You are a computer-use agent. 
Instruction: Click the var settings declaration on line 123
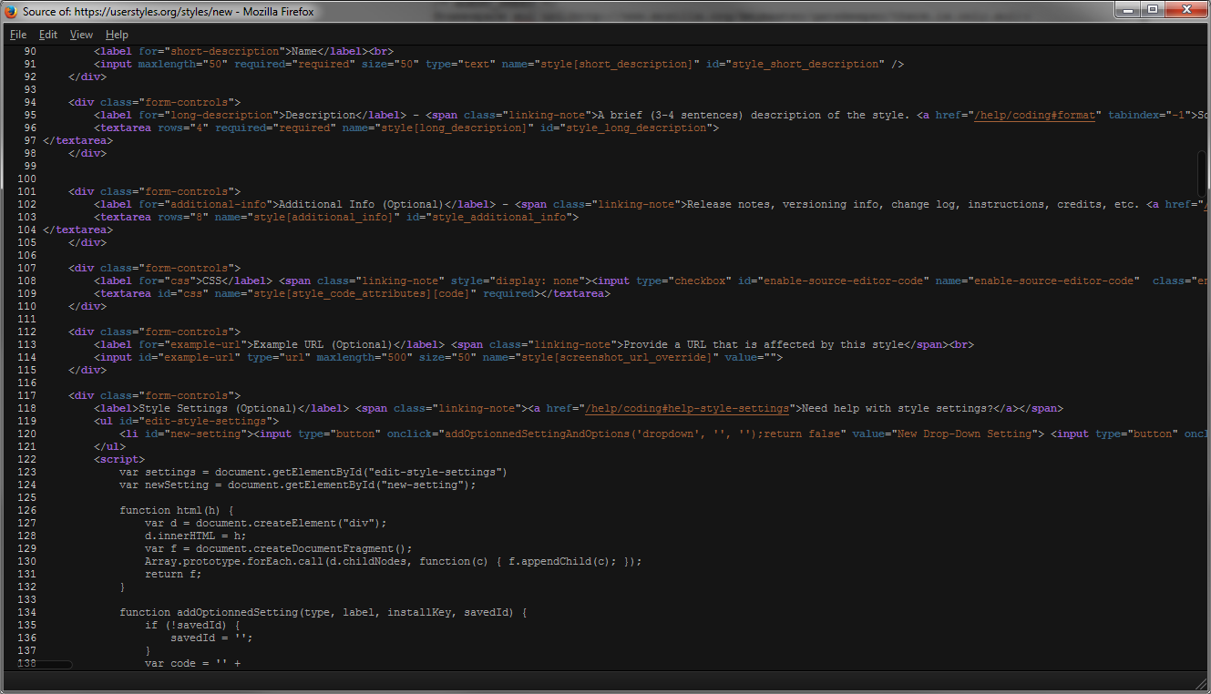tap(155, 471)
